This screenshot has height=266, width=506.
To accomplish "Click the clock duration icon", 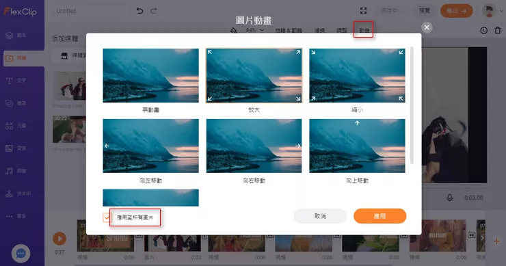I will (483, 31).
